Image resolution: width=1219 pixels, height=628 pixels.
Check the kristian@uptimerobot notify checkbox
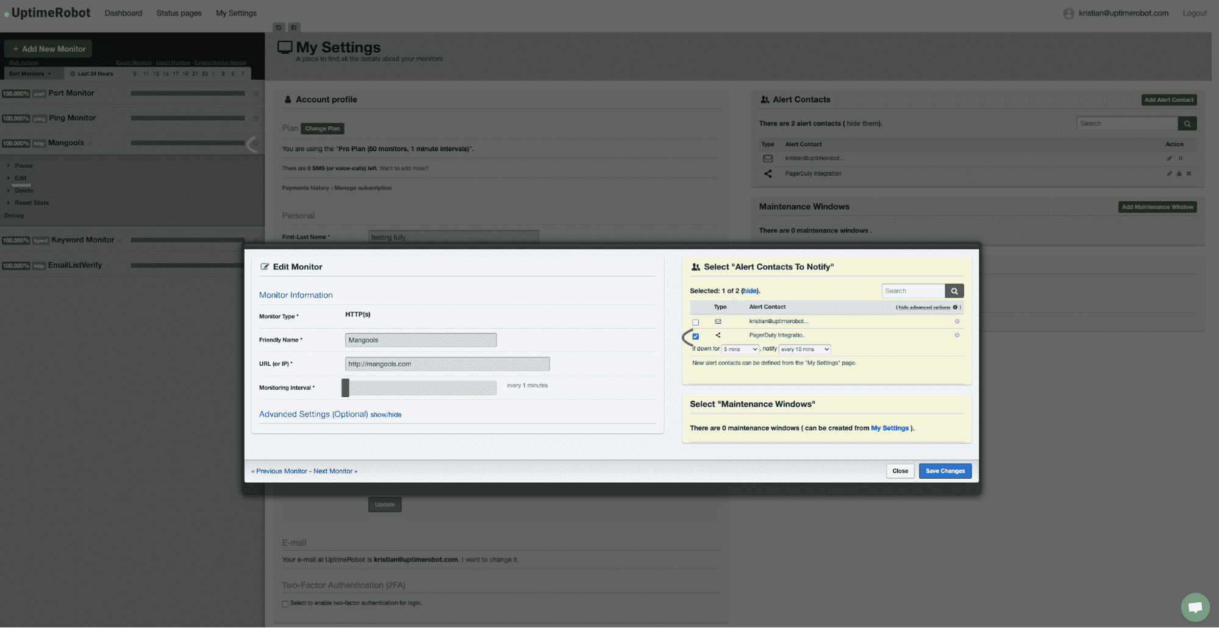coord(695,321)
